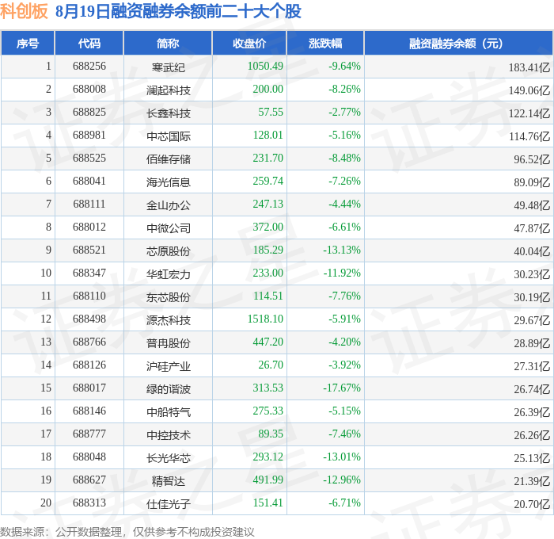Select stock name 源杰科技
Viewport: 554px width, 539px height.
coord(168,320)
